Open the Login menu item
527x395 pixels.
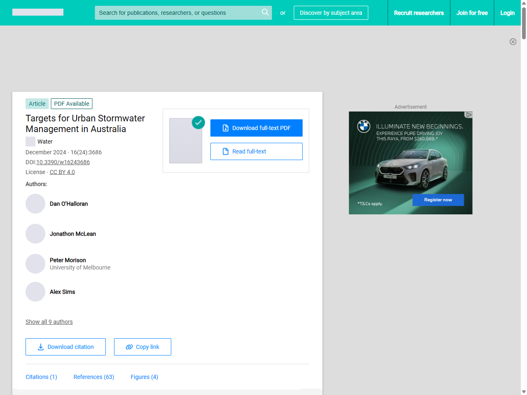(x=507, y=13)
